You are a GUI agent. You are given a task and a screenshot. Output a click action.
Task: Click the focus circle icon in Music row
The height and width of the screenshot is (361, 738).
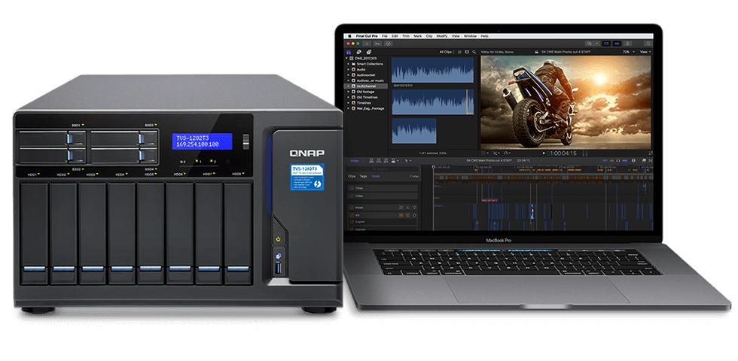[x=415, y=208]
